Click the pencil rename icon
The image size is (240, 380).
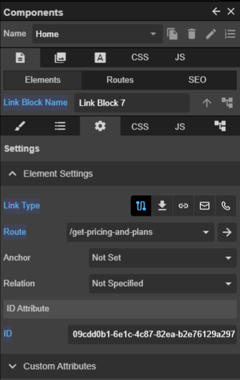[210, 34]
